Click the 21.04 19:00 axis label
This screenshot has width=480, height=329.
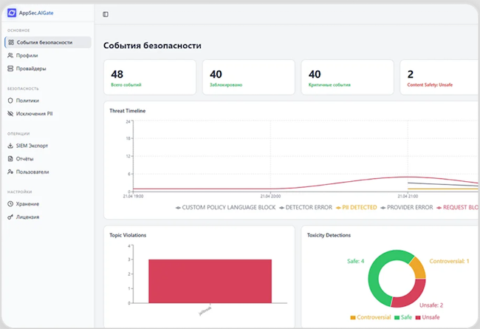coord(133,196)
